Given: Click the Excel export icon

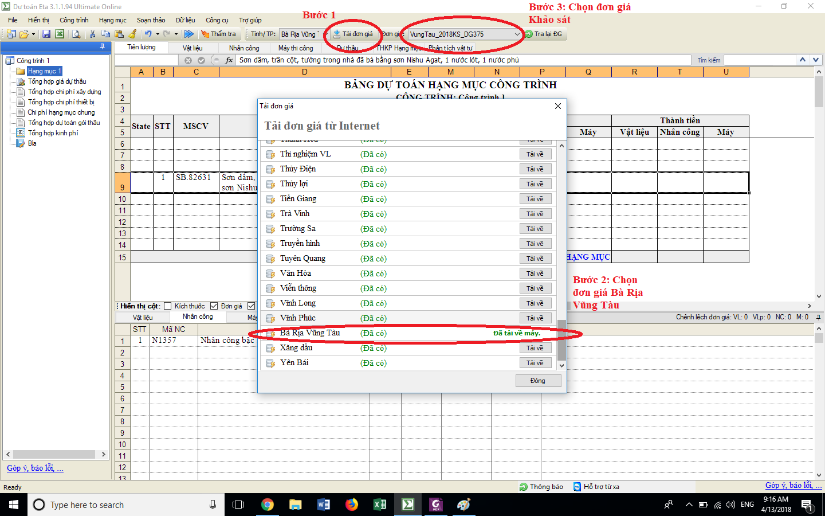Looking at the screenshot, I should 60,34.
